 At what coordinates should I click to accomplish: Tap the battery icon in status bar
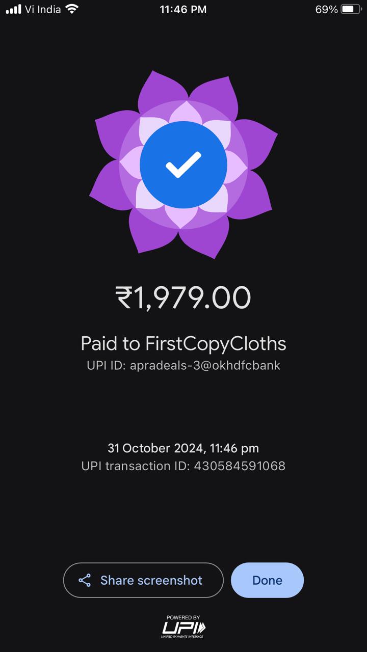tap(351, 9)
